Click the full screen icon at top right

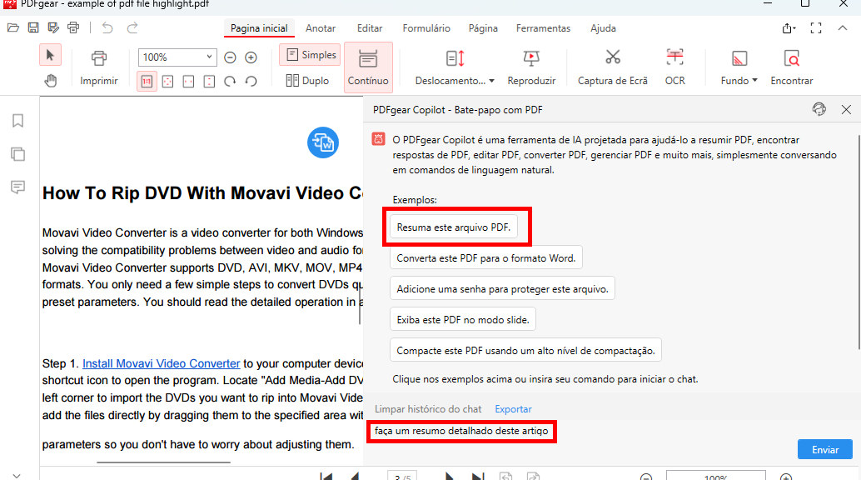tap(816, 28)
